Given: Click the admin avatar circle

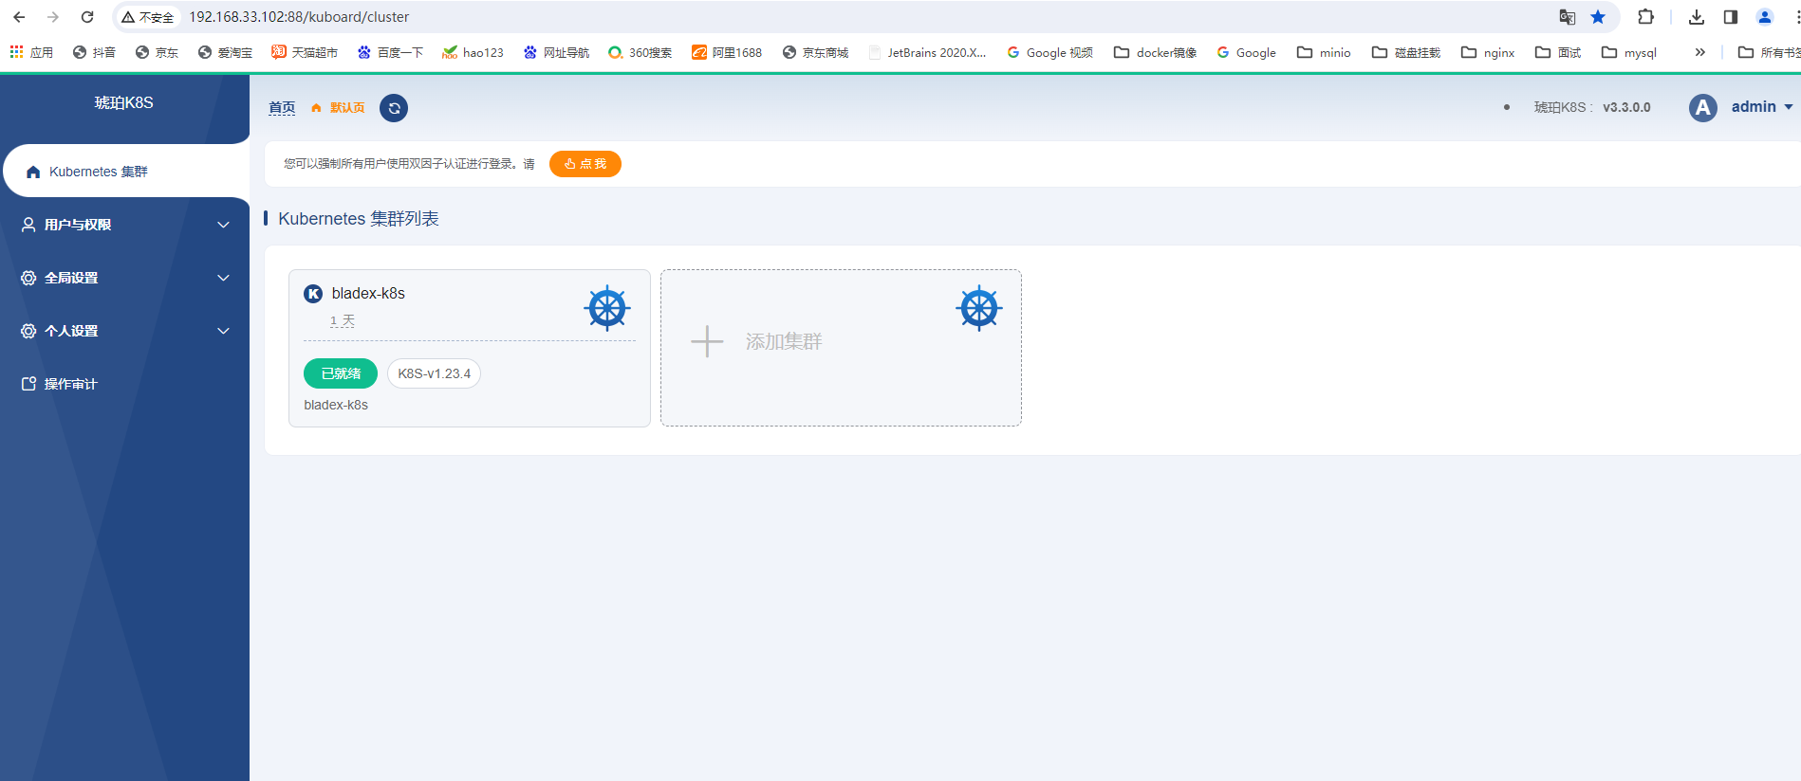Looking at the screenshot, I should point(1703,108).
